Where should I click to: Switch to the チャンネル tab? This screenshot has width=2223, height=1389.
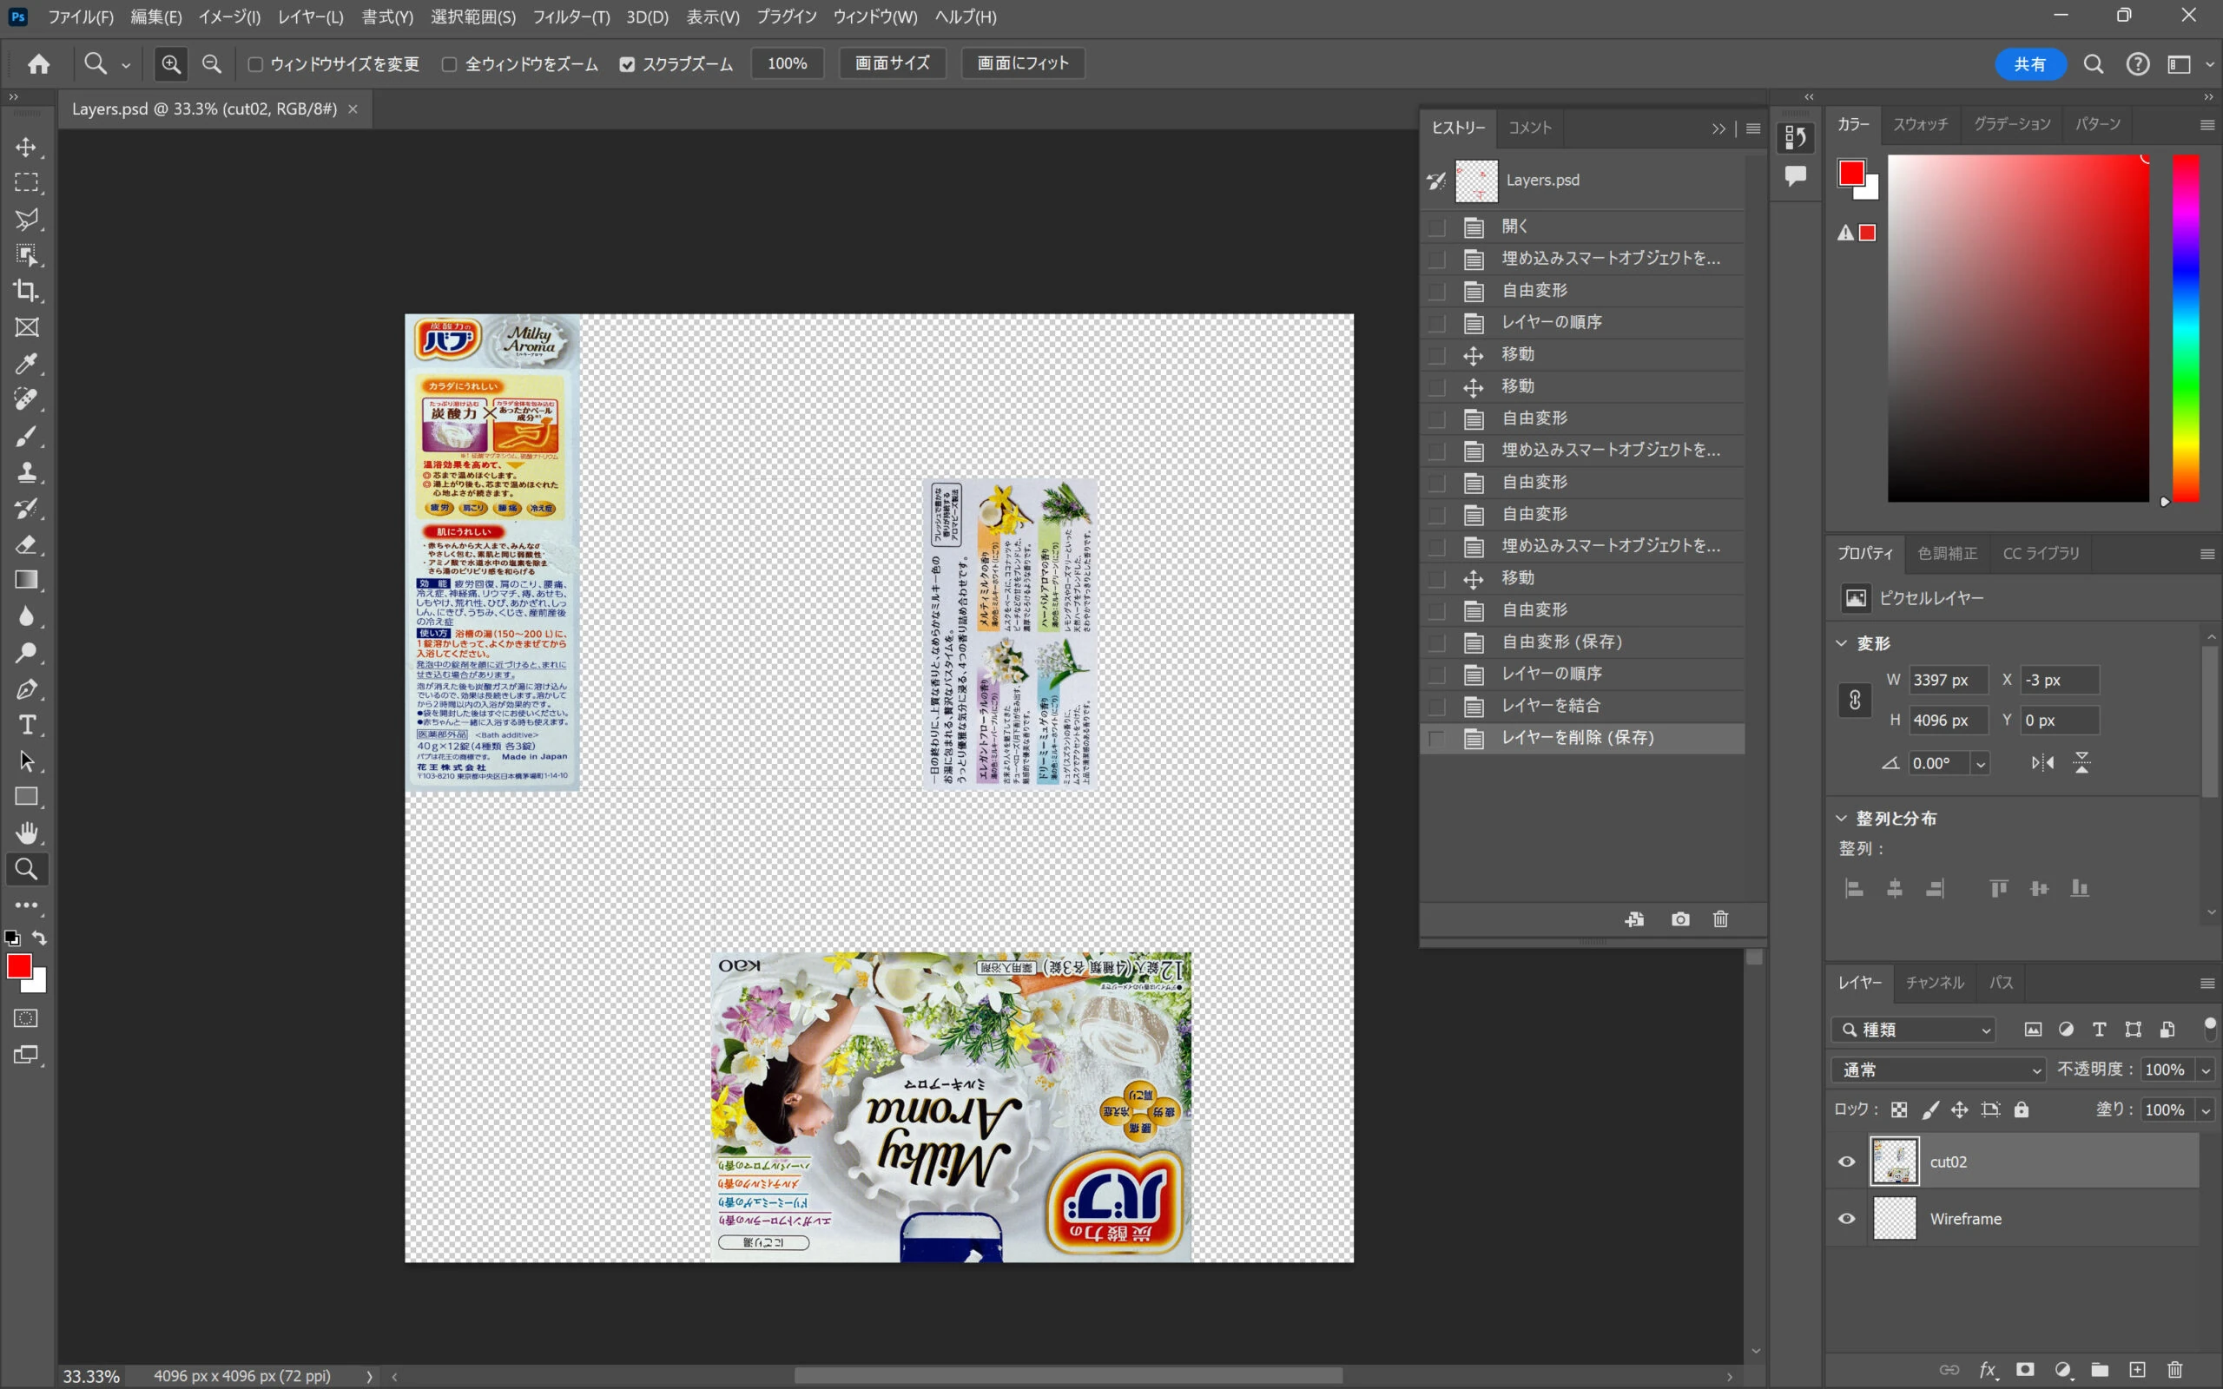(x=1934, y=982)
